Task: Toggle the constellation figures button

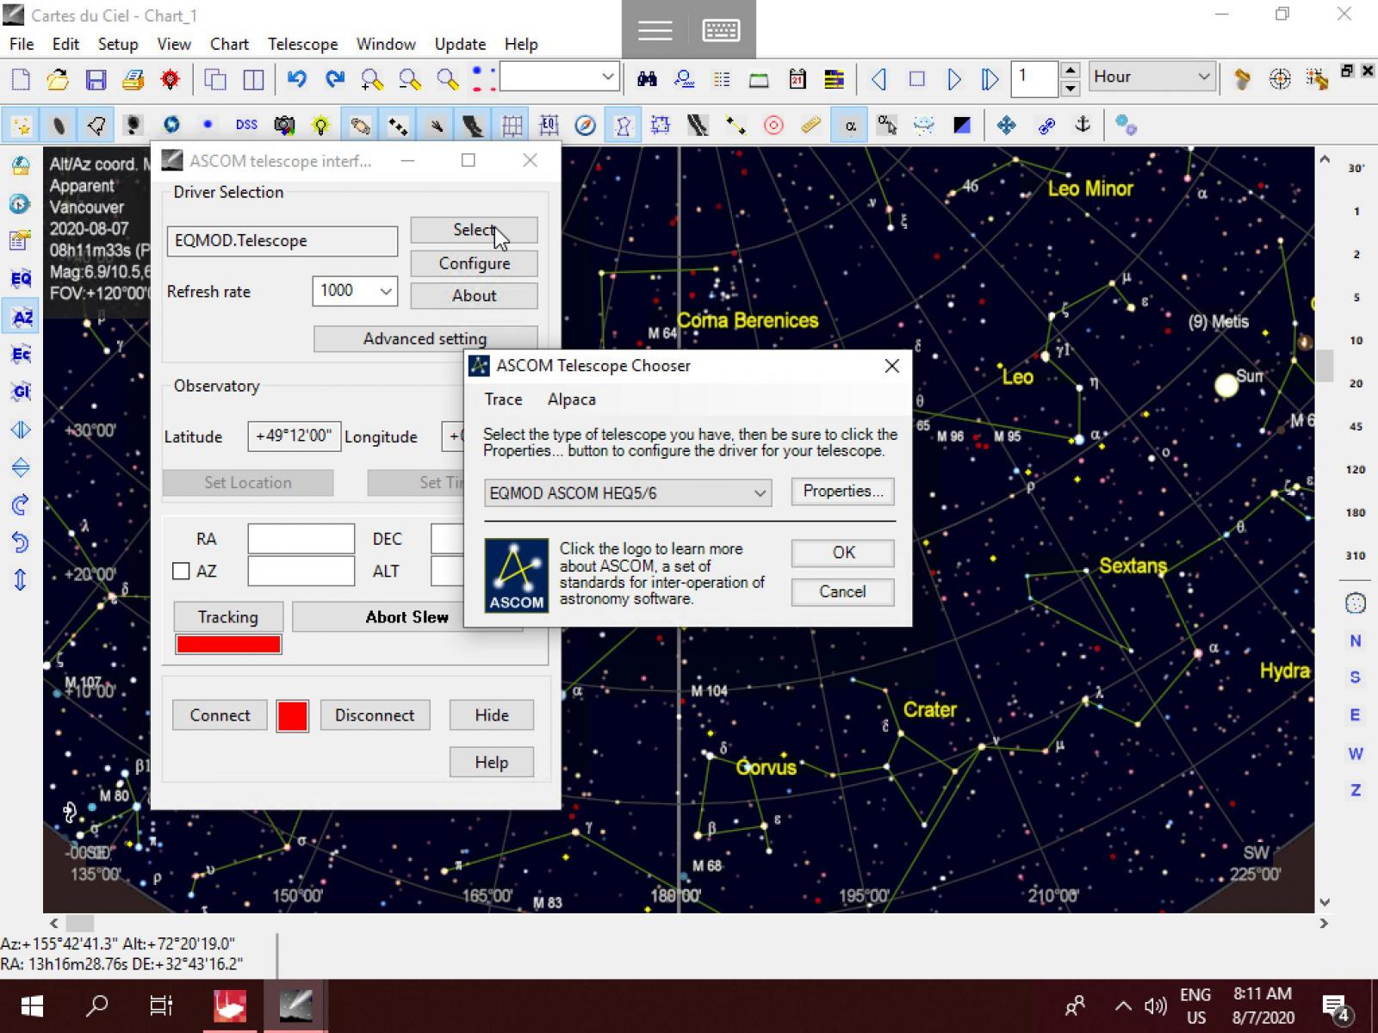Action: click(623, 125)
